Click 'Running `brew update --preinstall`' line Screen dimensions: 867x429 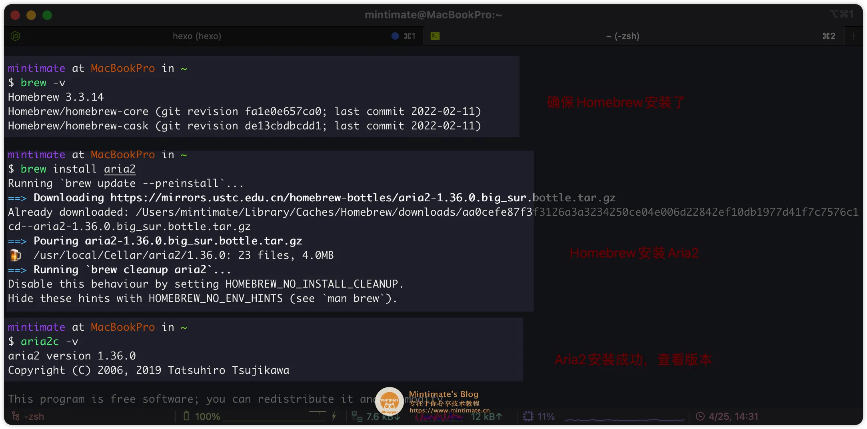point(126,183)
